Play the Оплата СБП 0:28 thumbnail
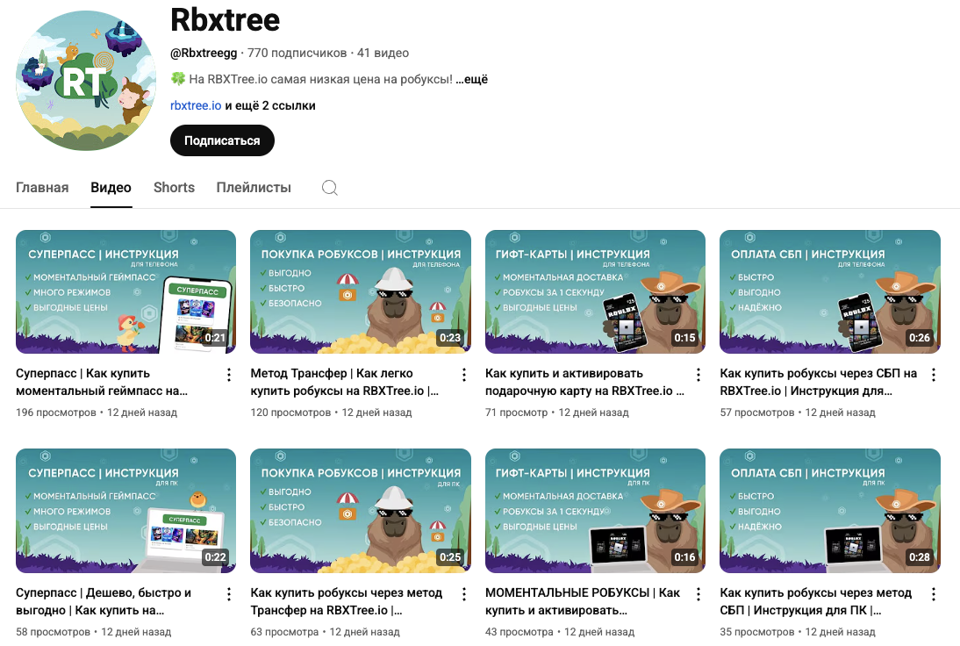 (829, 511)
